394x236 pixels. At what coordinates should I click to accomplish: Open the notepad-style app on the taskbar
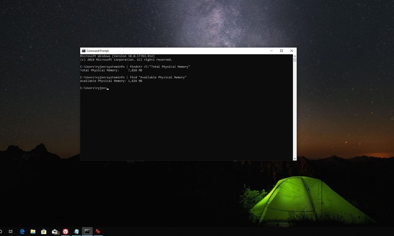(76, 231)
